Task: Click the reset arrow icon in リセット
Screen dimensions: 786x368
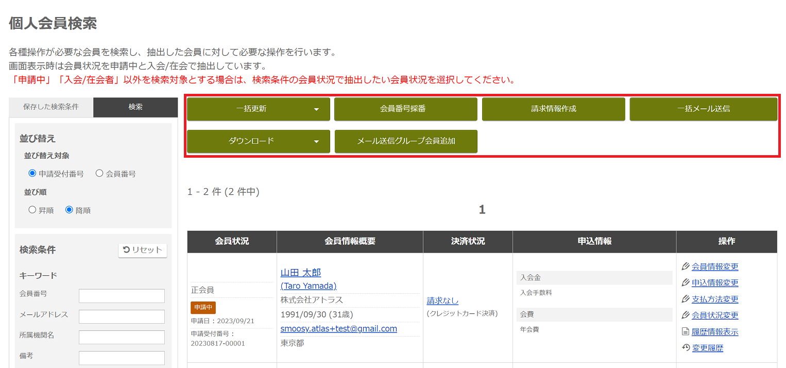Action: click(x=127, y=250)
